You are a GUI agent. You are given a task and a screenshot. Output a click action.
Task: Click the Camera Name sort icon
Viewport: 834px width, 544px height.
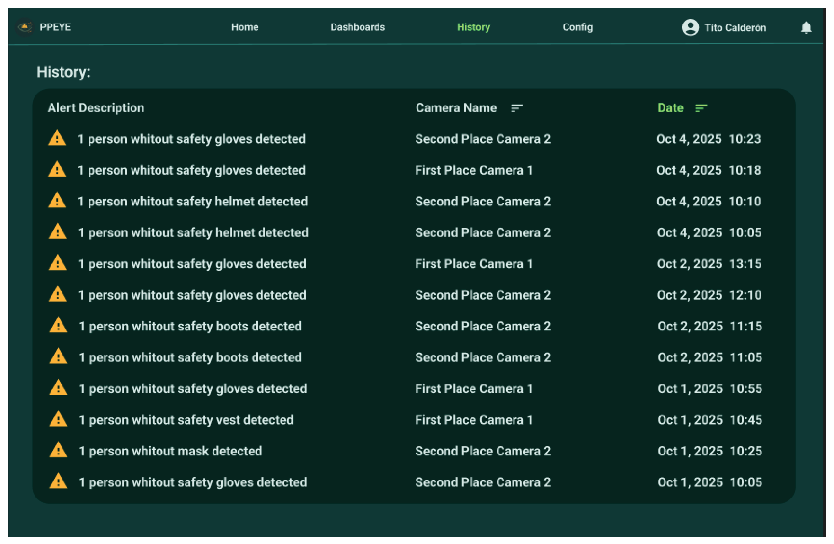click(517, 108)
